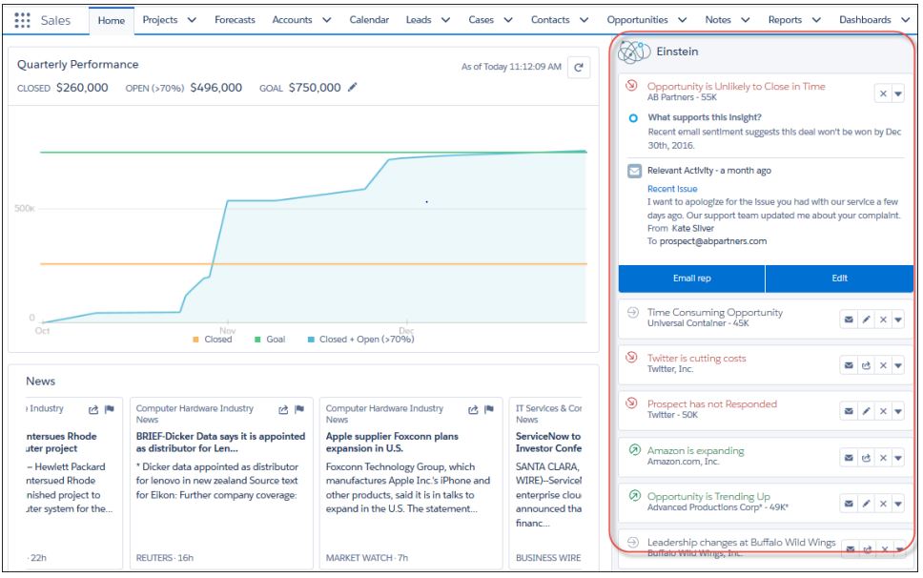
Task: Click share icon on Twitter is cutting costs
Action: point(866,365)
